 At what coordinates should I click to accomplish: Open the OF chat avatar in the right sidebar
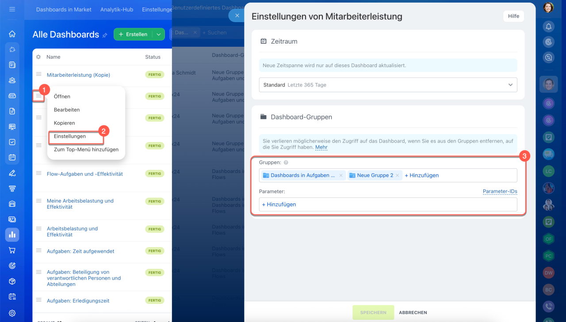click(549, 239)
